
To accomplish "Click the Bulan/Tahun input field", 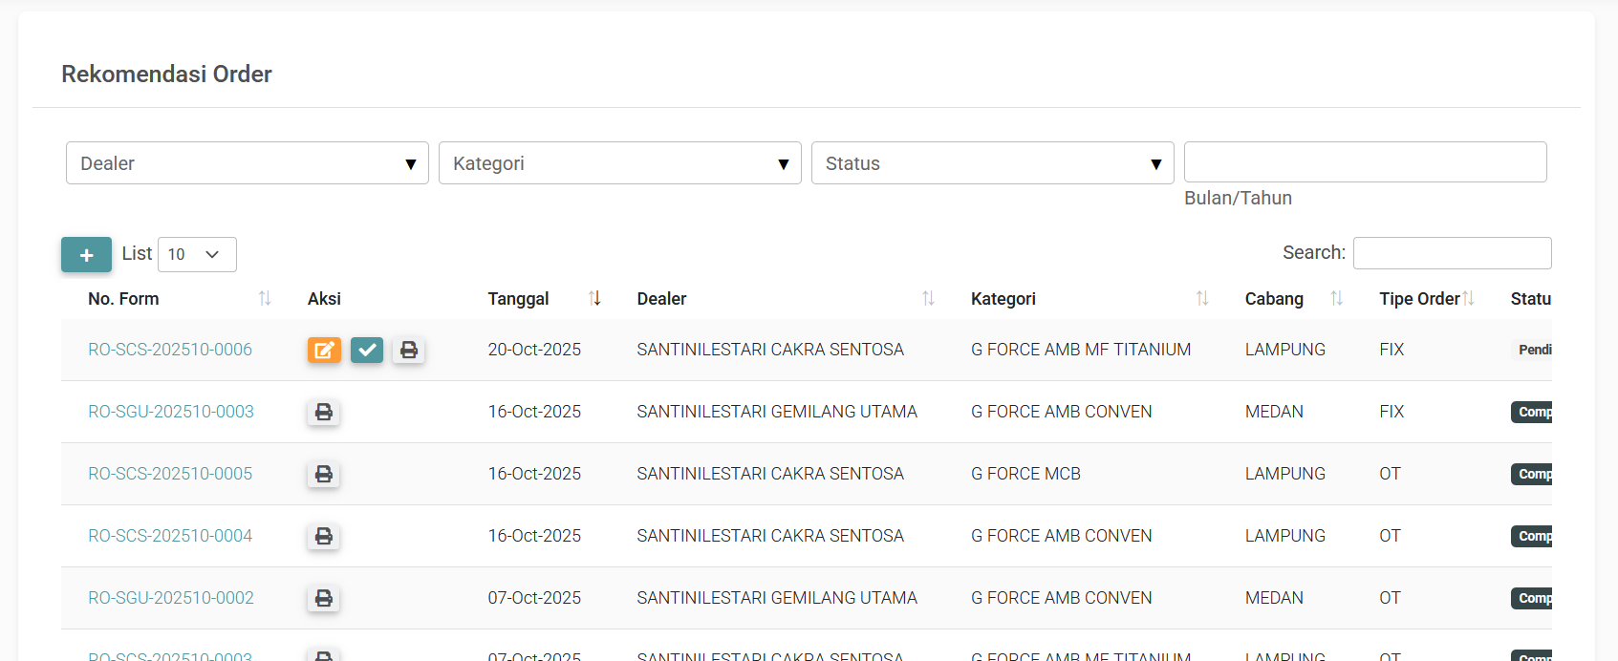I will [1365, 162].
